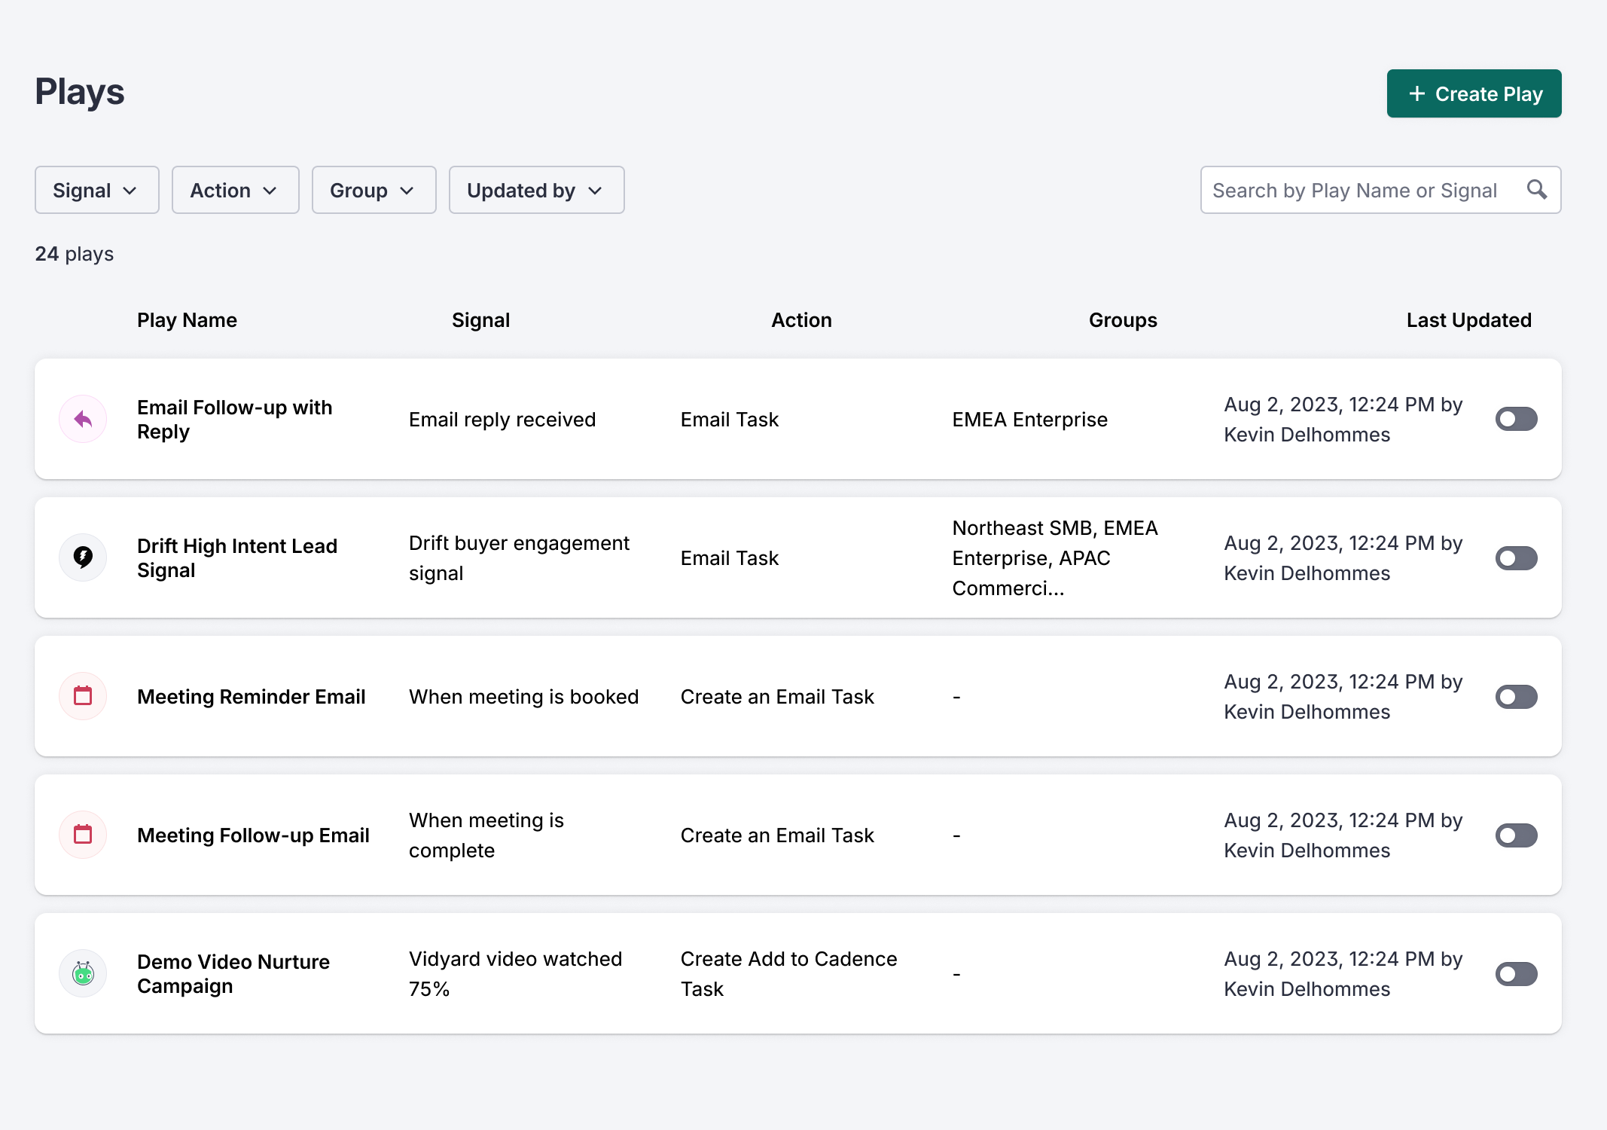The height and width of the screenshot is (1130, 1607).
Task: Expand the Updated by filter
Action: pyautogui.click(x=537, y=190)
